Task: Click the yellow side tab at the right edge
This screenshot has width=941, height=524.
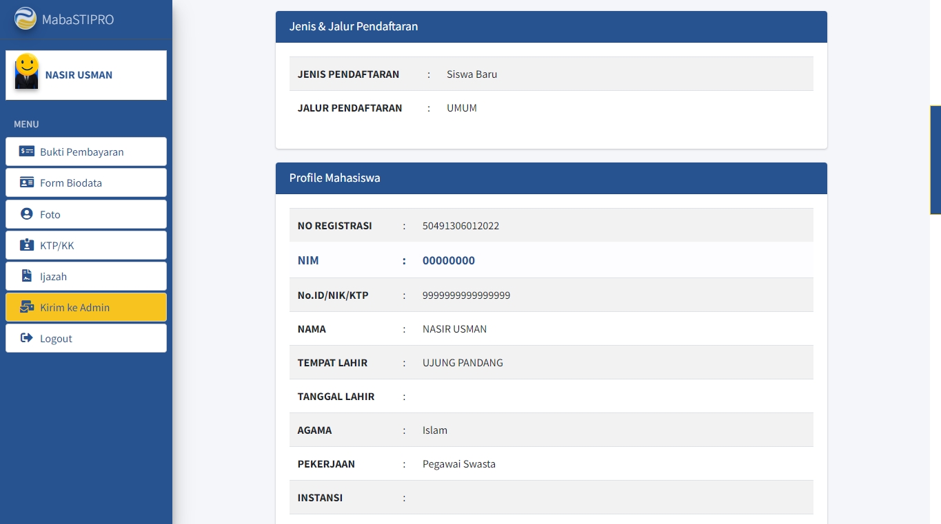Action: pyautogui.click(x=936, y=160)
